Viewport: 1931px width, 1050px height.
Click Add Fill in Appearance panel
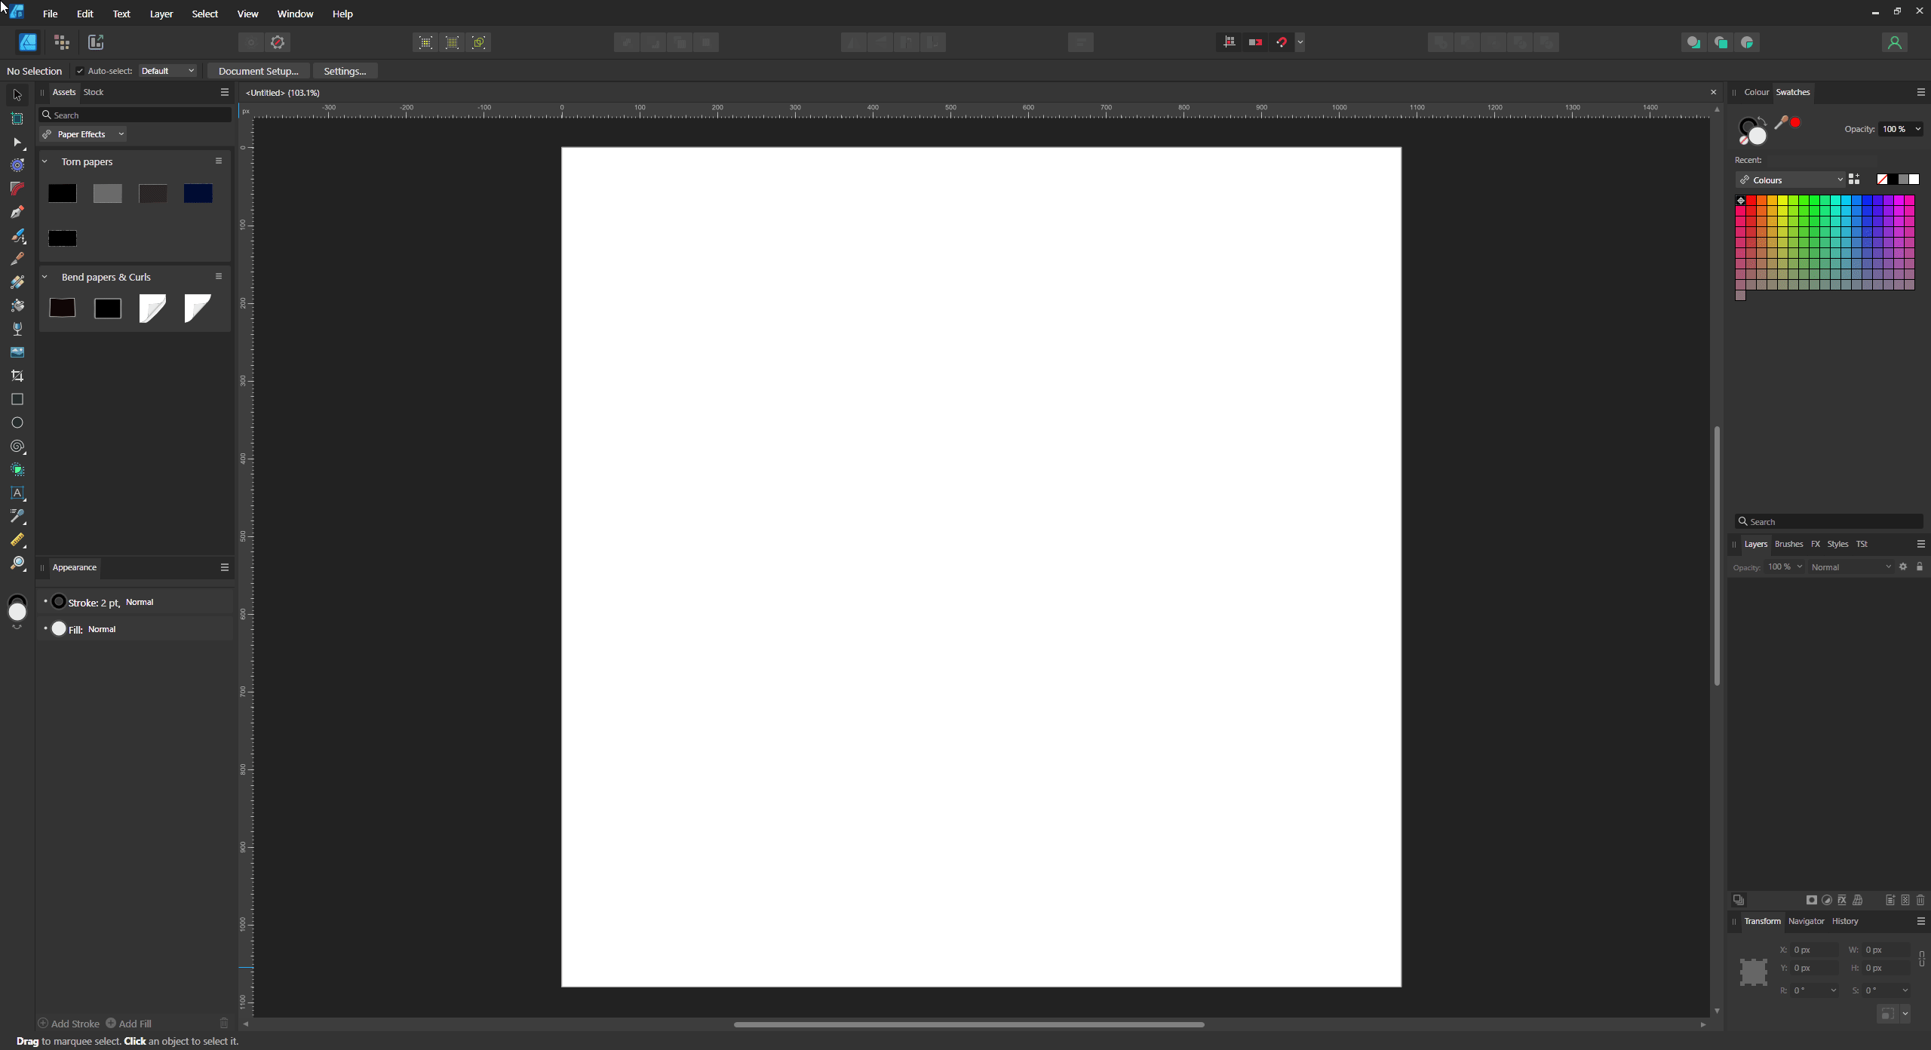[x=129, y=1024]
